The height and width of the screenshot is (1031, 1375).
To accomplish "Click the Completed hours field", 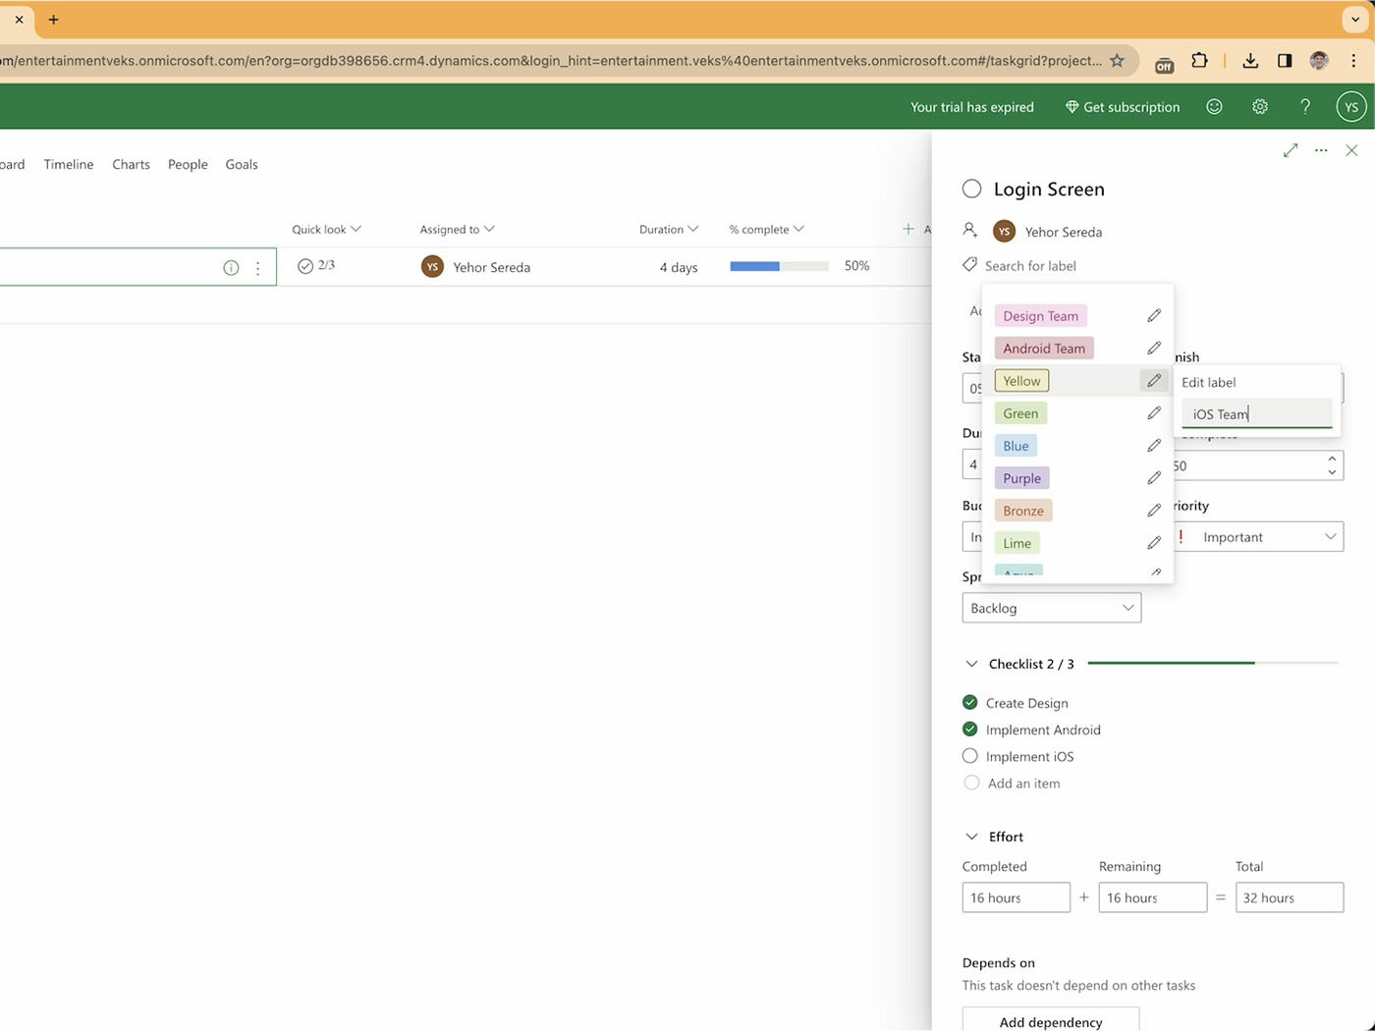I will pyautogui.click(x=1016, y=896).
